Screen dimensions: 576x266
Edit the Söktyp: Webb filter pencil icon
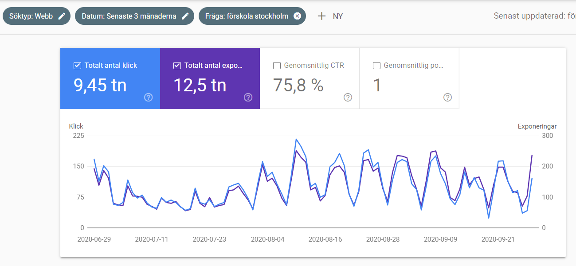coord(62,16)
